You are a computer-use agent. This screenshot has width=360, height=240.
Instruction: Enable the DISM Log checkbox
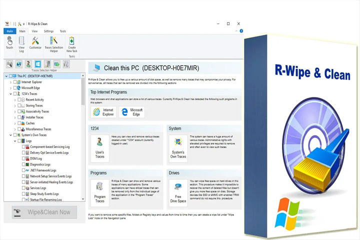coord(23,158)
